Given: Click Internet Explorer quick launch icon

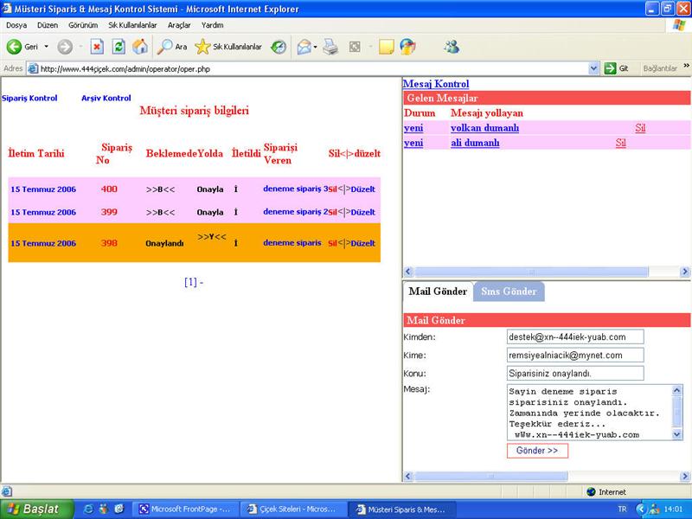Looking at the screenshot, I should coord(88,509).
